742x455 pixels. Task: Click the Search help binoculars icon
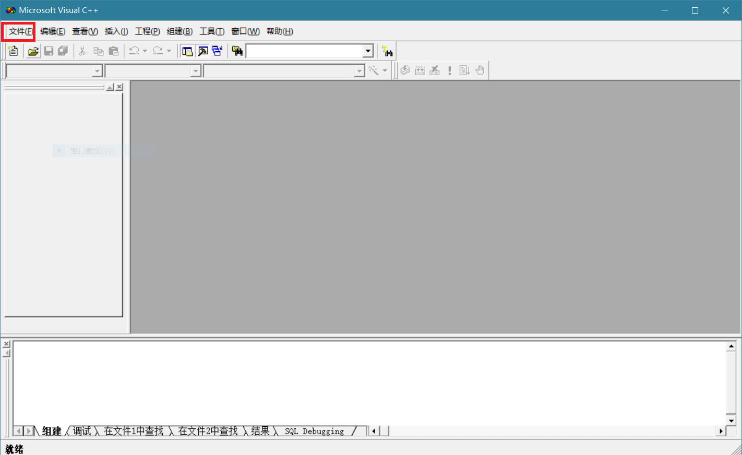[387, 51]
